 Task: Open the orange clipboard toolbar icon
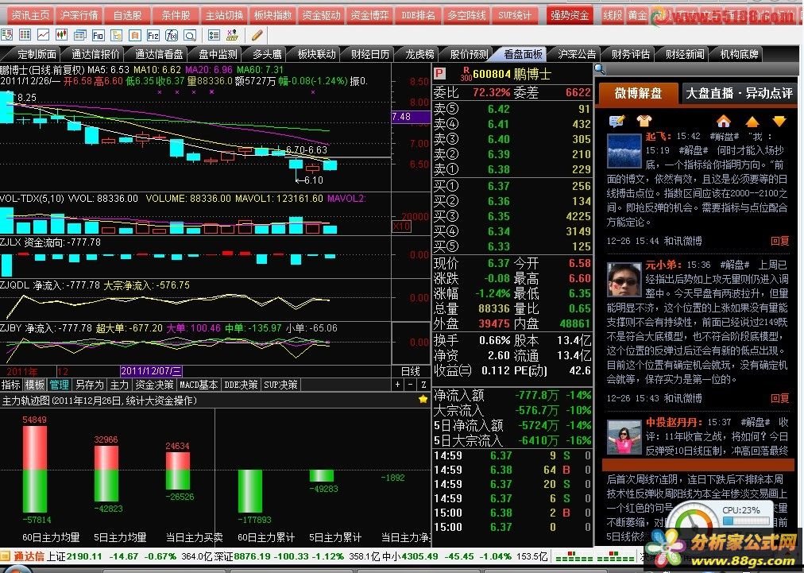(x=135, y=35)
